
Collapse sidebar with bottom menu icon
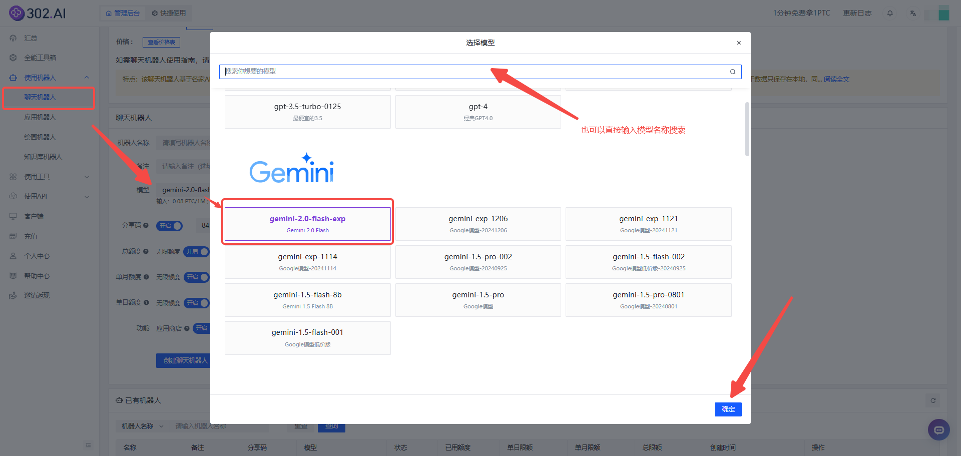coord(88,445)
